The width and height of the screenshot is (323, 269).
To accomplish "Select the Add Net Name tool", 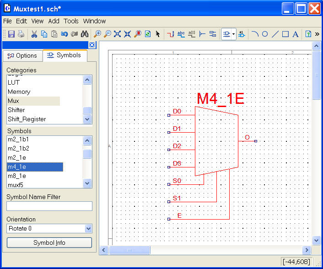I will (181, 34).
